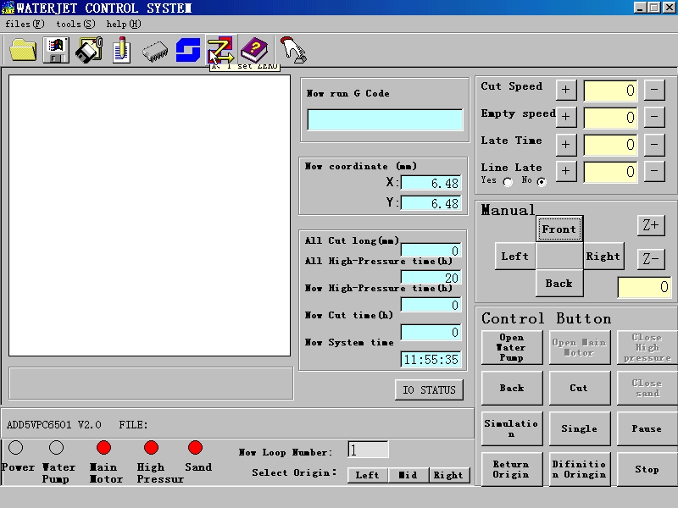Open the files menu
The width and height of the screenshot is (678, 508).
24,24
